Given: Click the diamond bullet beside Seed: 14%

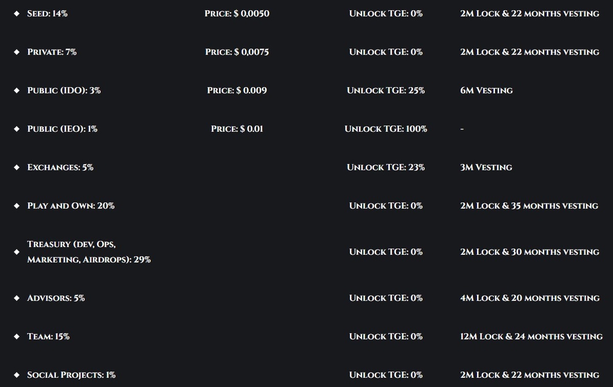Looking at the screenshot, I should (16, 14).
